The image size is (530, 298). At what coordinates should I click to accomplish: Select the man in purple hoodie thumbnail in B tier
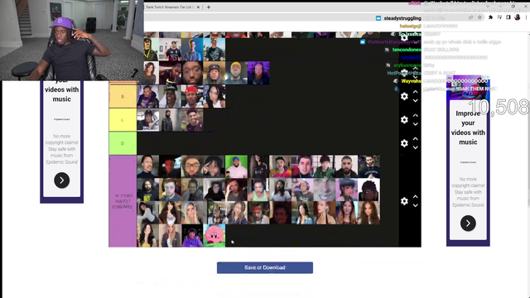click(x=148, y=97)
